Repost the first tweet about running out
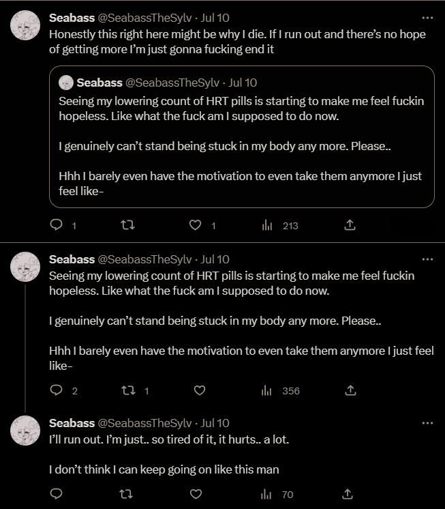445x509 pixels. (127, 225)
